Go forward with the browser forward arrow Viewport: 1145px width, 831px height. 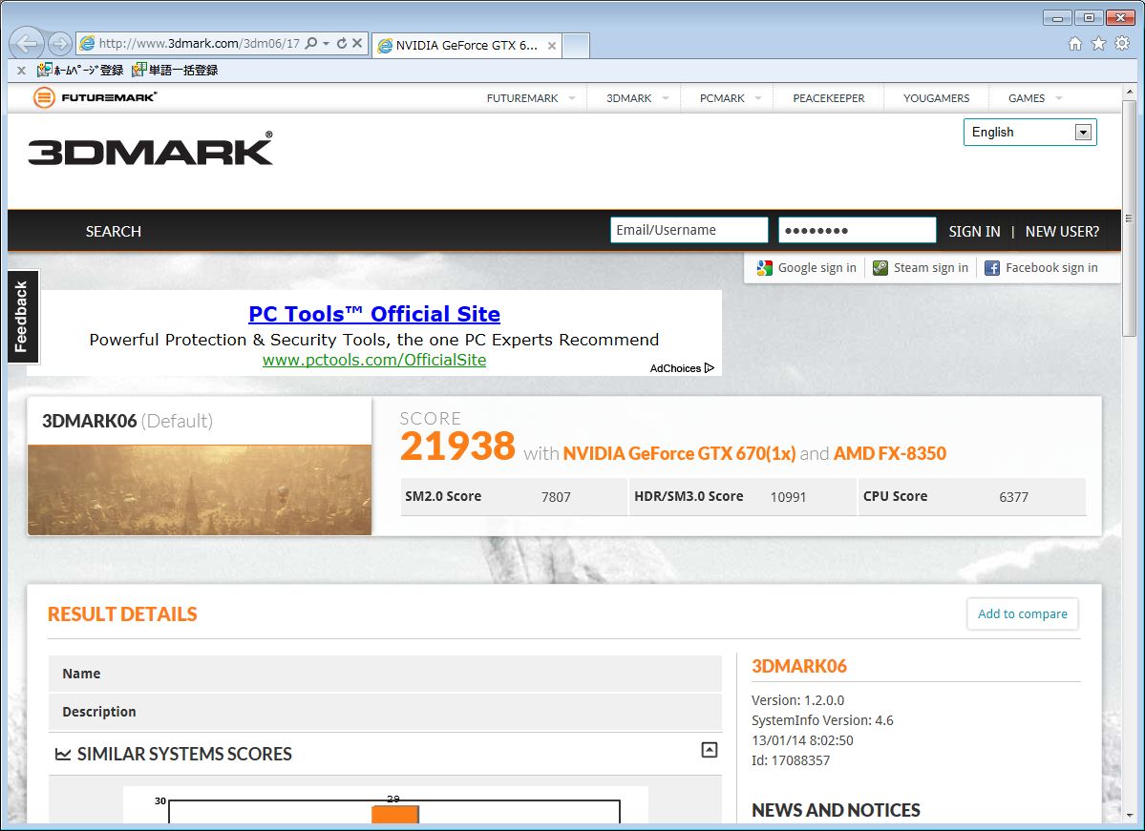pos(60,44)
